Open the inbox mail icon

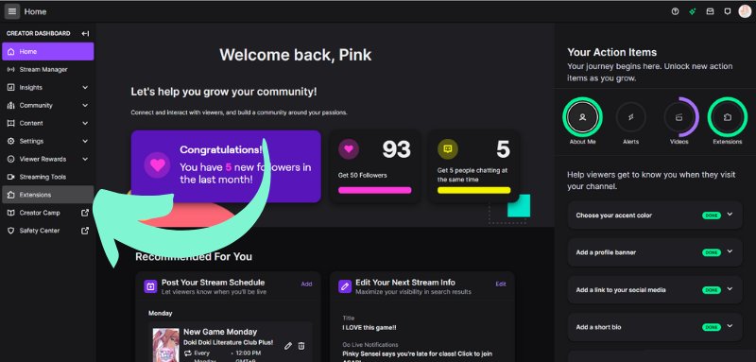click(x=710, y=11)
